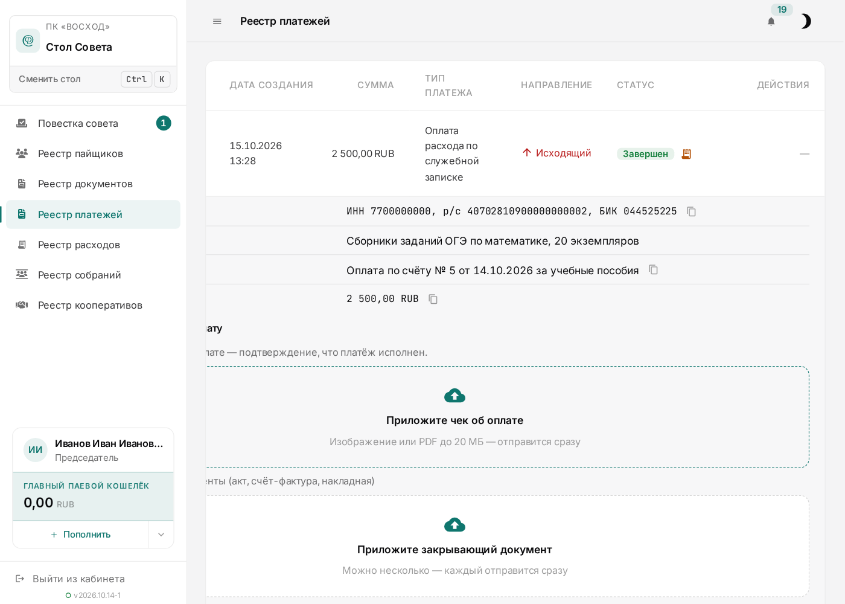
Task: Click the ТИП ПЛАТЕЖА column header
Action: [x=448, y=86]
